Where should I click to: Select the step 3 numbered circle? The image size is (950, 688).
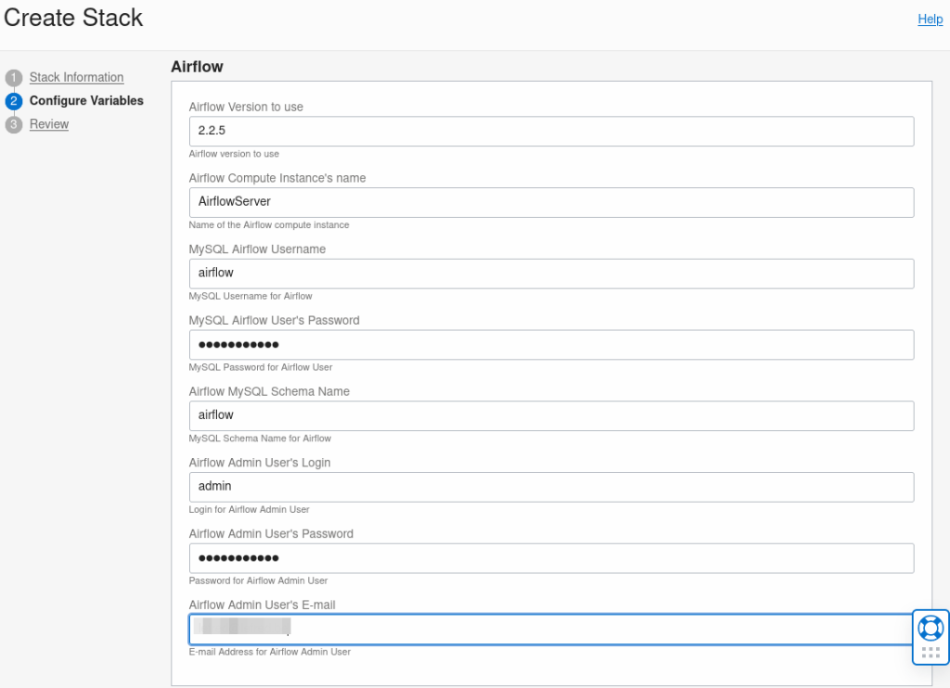15,123
